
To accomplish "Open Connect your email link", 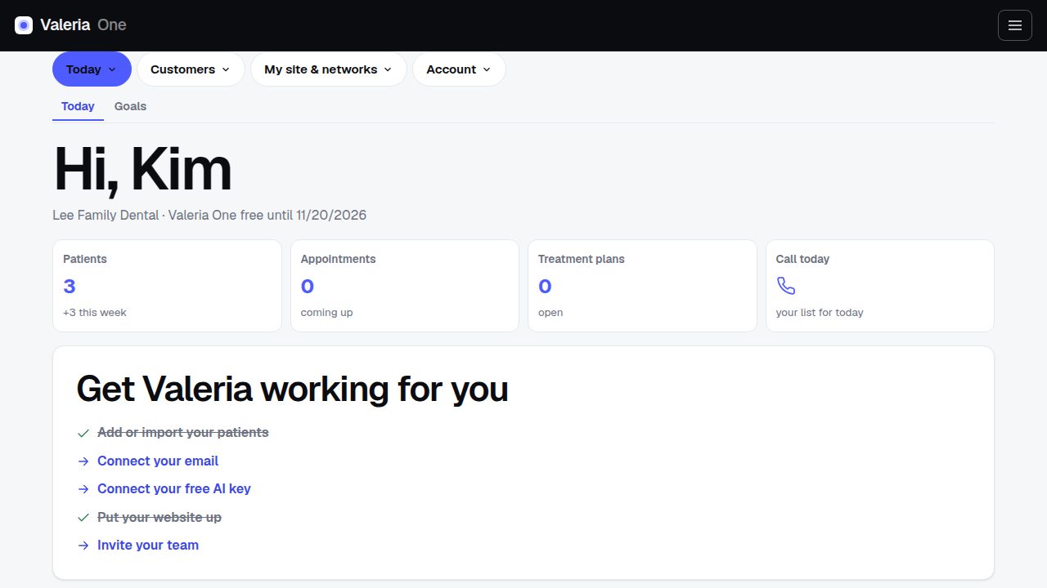I will (158, 461).
